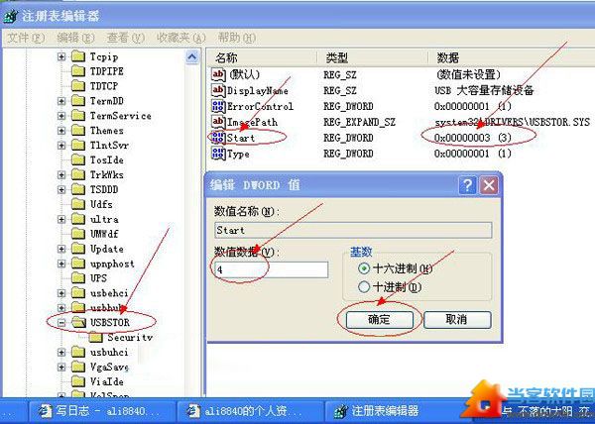
Task: Expand the Tcpip tree node
Action: (61, 56)
